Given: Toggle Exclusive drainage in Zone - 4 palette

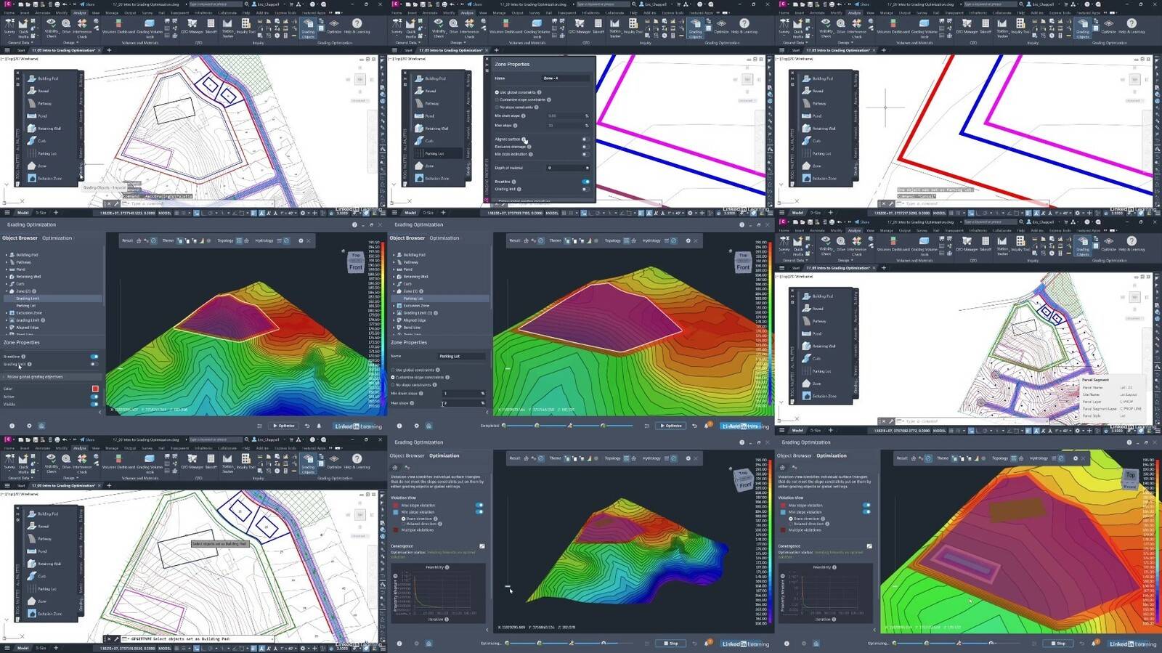Looking at the screenshot, I should point(585,147).
